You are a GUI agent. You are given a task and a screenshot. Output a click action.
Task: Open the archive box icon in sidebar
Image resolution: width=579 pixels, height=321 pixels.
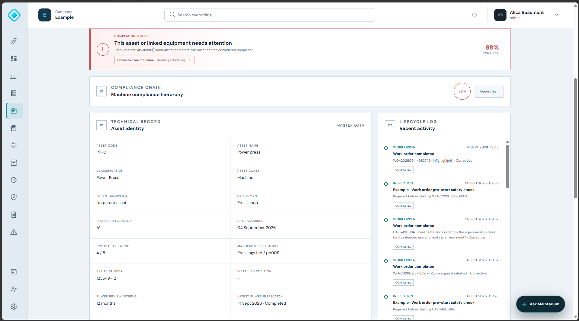(14, 163)
